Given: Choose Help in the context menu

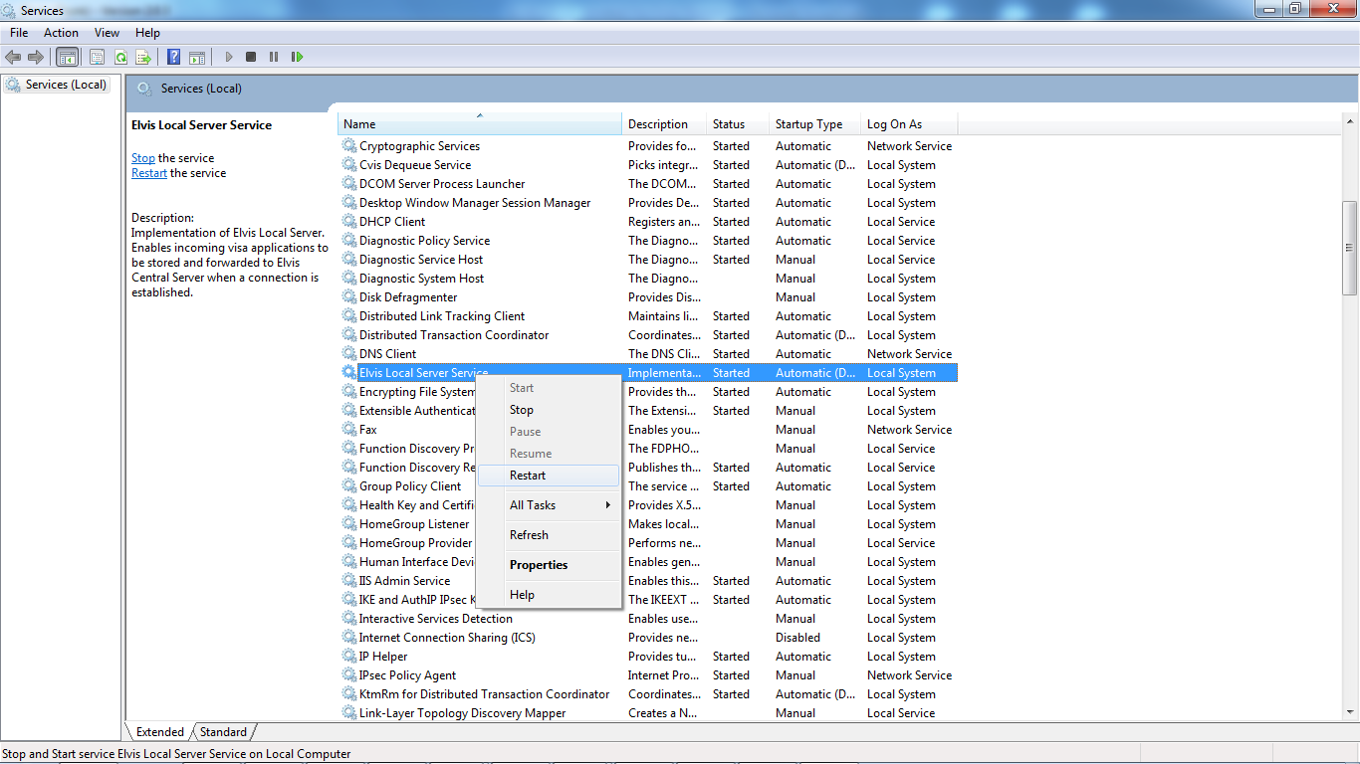Looking at the screenshot, I should 549,595.
